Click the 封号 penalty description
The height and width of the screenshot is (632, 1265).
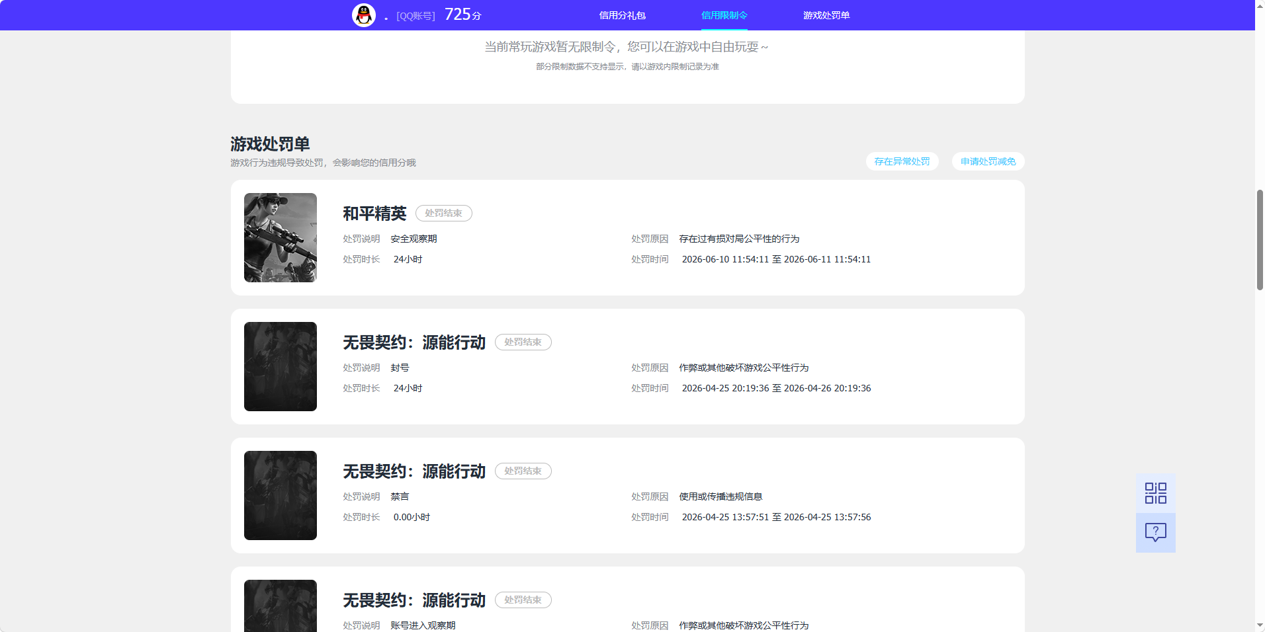pyautogui.click(x=400, y=368)
